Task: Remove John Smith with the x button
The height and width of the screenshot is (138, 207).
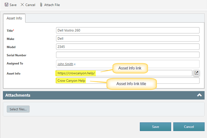Action: [75, 64]
